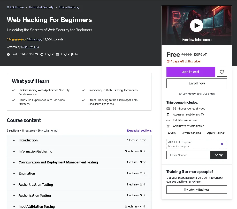Open instructor Cyber Twinkle profile
Image resolution: width=237 pixels, height=209 pixels.
coord(30,47)
